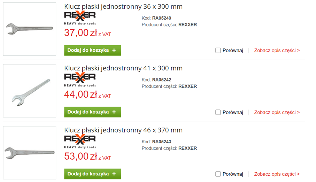Screen dimensions: 316x182
Task: Check Porównaj box for RA05243
Action: 218,174
